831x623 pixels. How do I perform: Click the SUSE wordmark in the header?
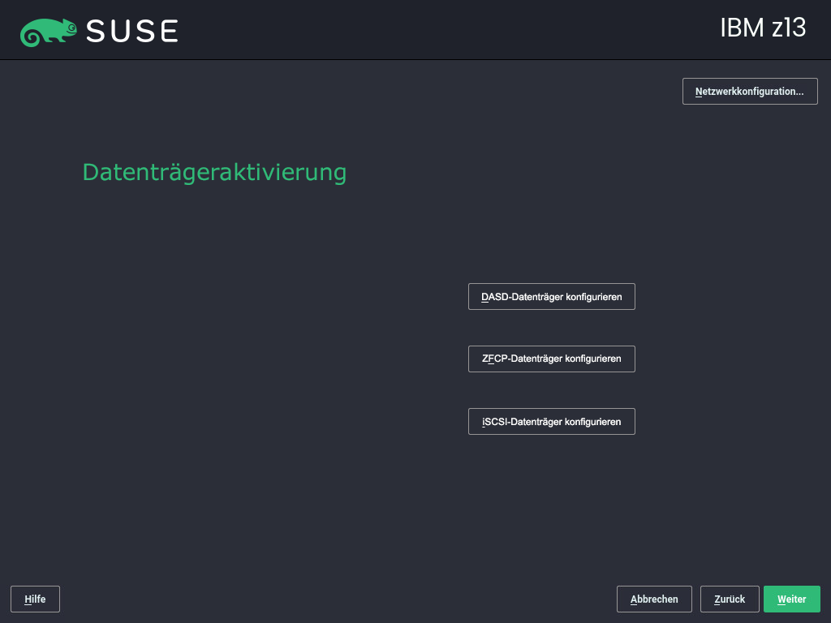(x=132, y=30)
